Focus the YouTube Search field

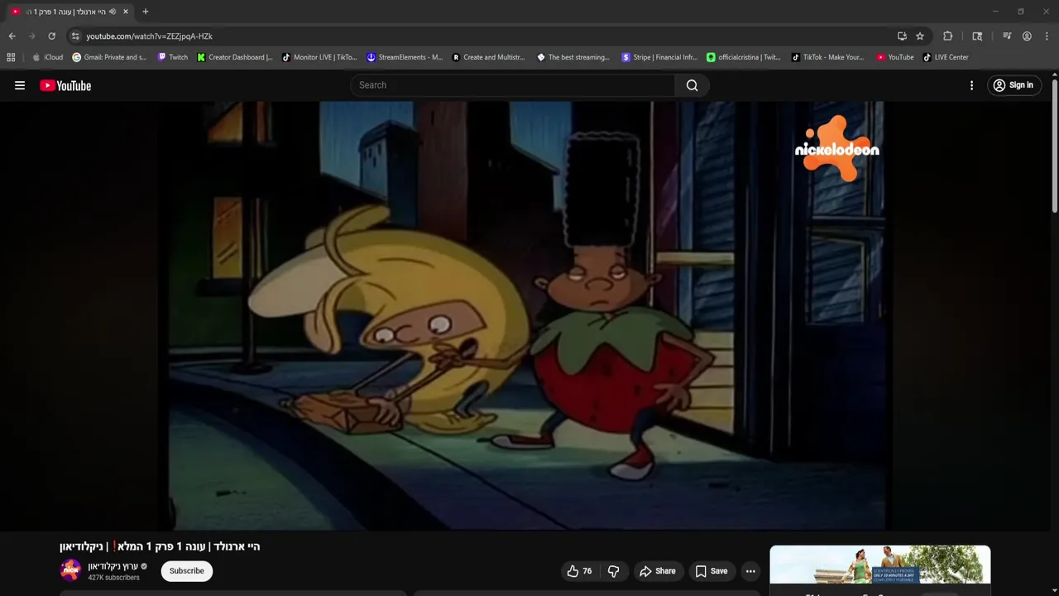pyautogui.click(x=513, y=85)
